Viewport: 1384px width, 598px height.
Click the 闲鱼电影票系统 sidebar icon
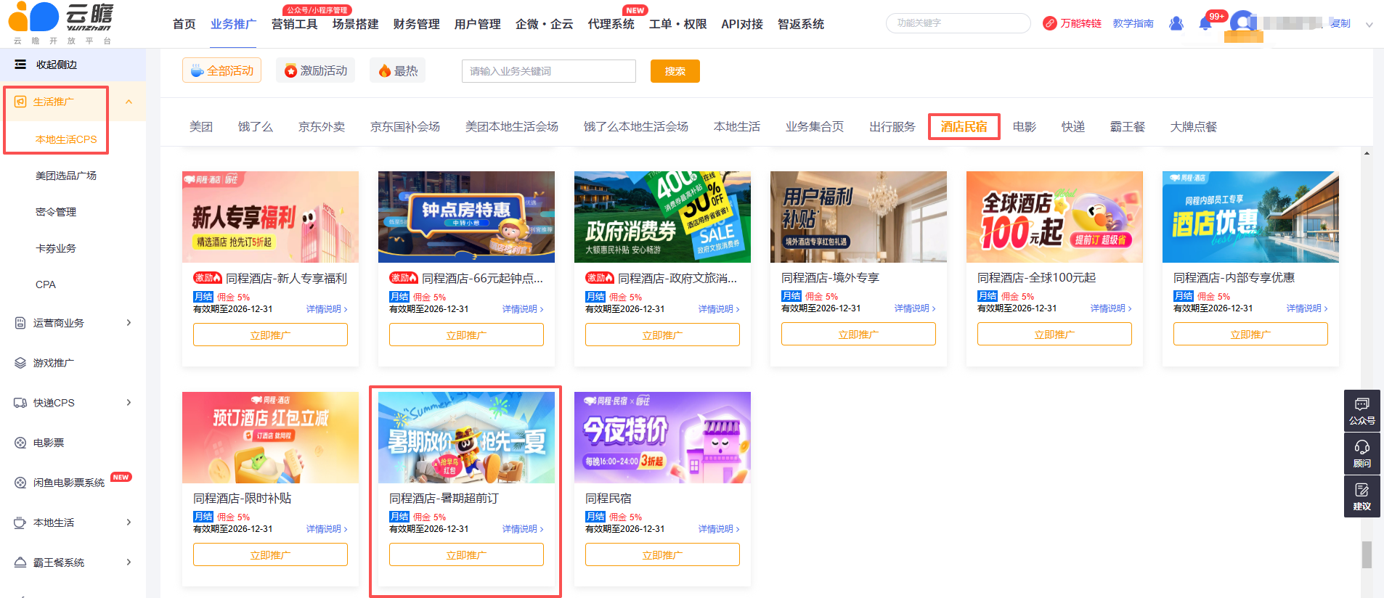[20, 483]
